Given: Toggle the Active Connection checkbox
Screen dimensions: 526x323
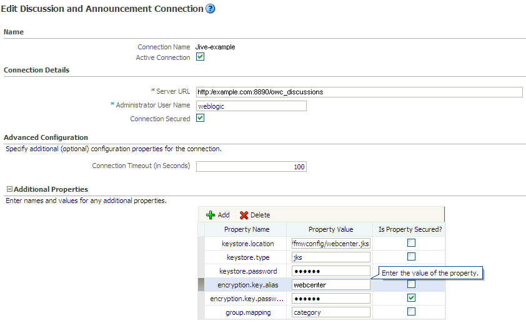Looking at the screenshot, I should (201, 57).
